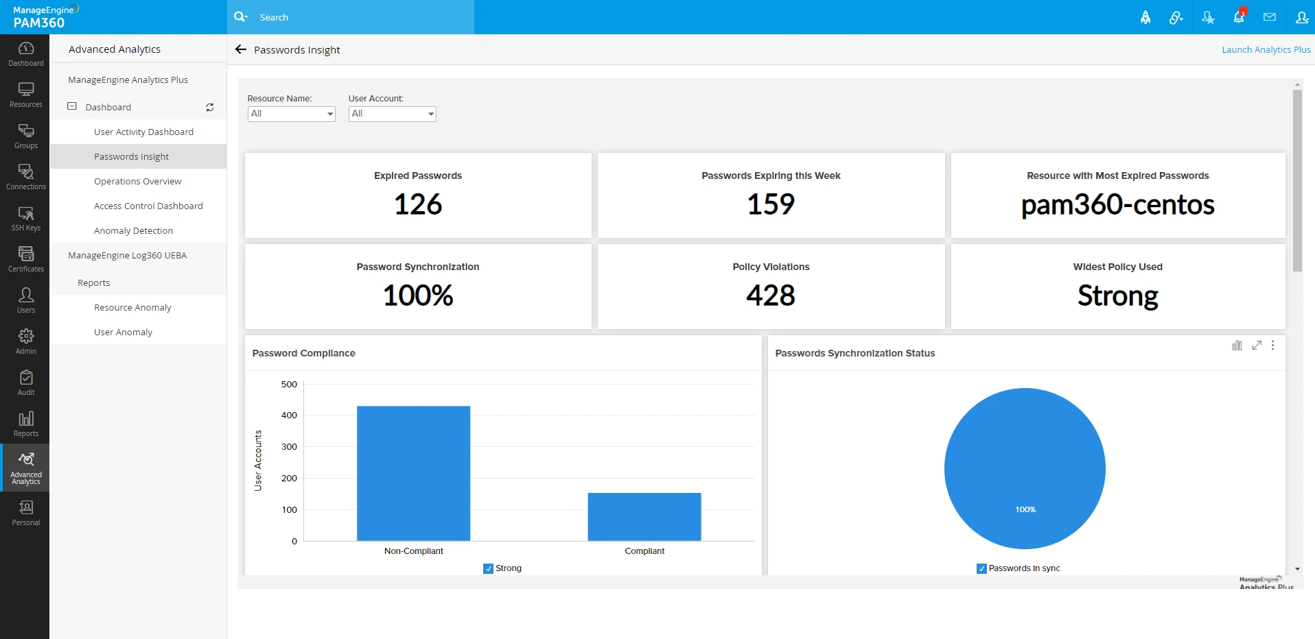Open the Anomaly Detection dashboard
This screenshot has height=639, width=1315.
point(133,230)
